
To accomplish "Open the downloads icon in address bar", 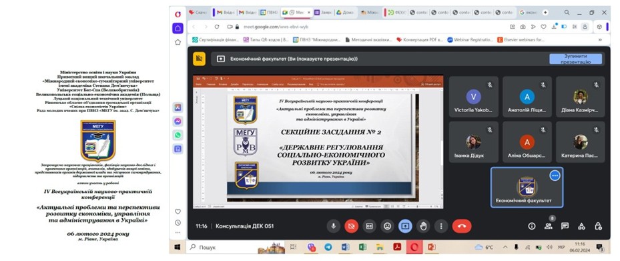I will 554,27.
